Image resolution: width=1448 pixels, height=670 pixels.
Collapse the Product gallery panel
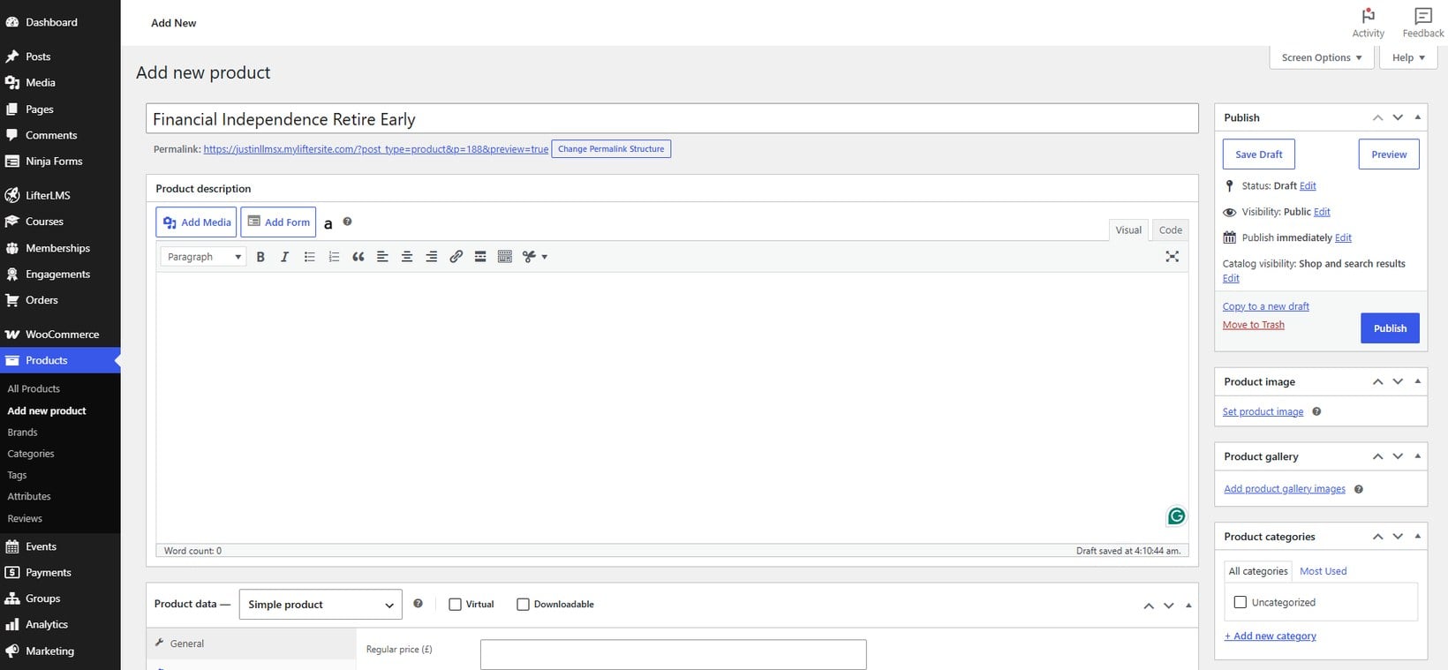coord(1417,456)
